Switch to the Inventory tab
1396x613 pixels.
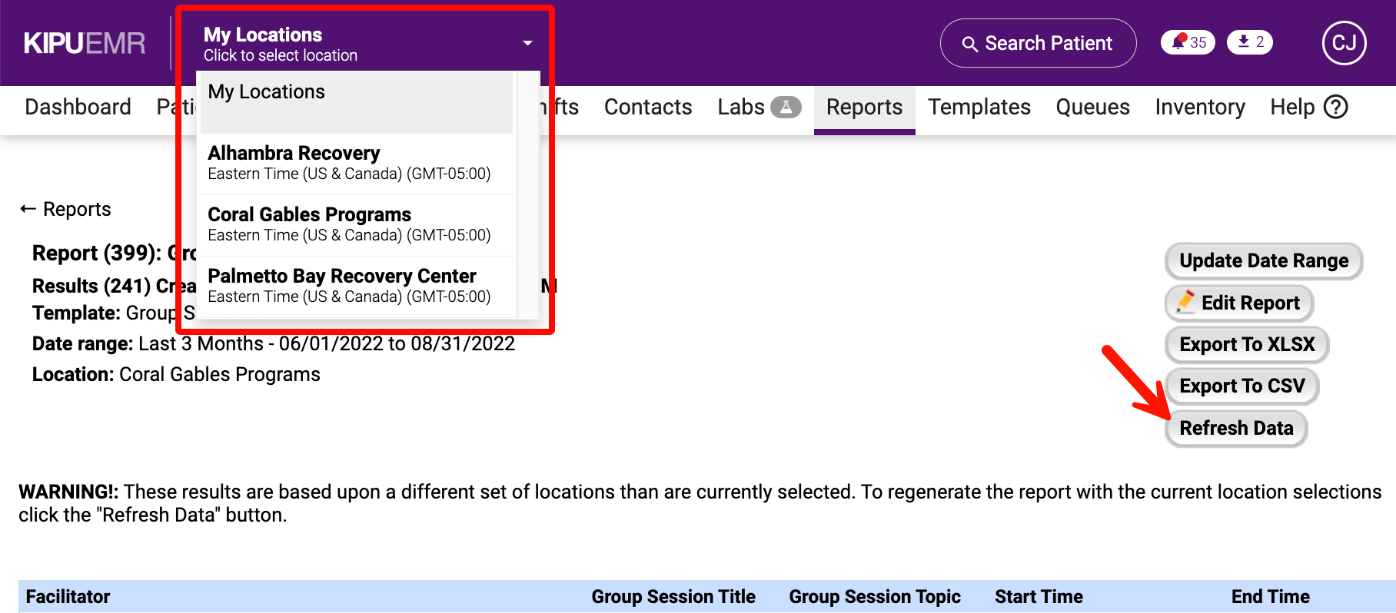pos(1199,107)
